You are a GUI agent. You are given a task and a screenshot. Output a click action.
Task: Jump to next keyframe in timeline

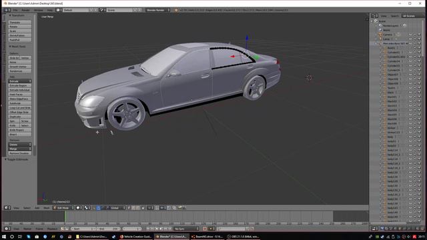click(x=165, y=229)
